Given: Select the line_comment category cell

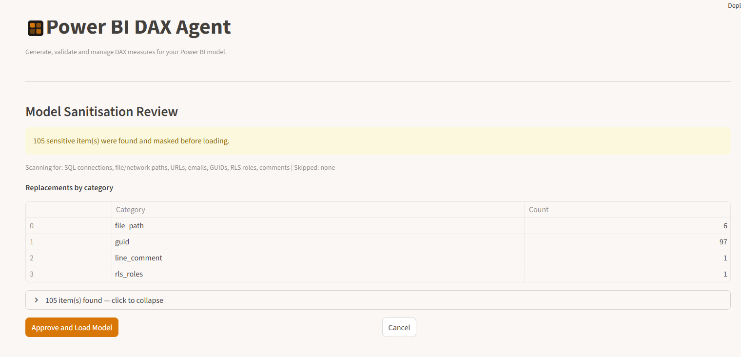Looking at the screenshot, I should coord(138,258).
